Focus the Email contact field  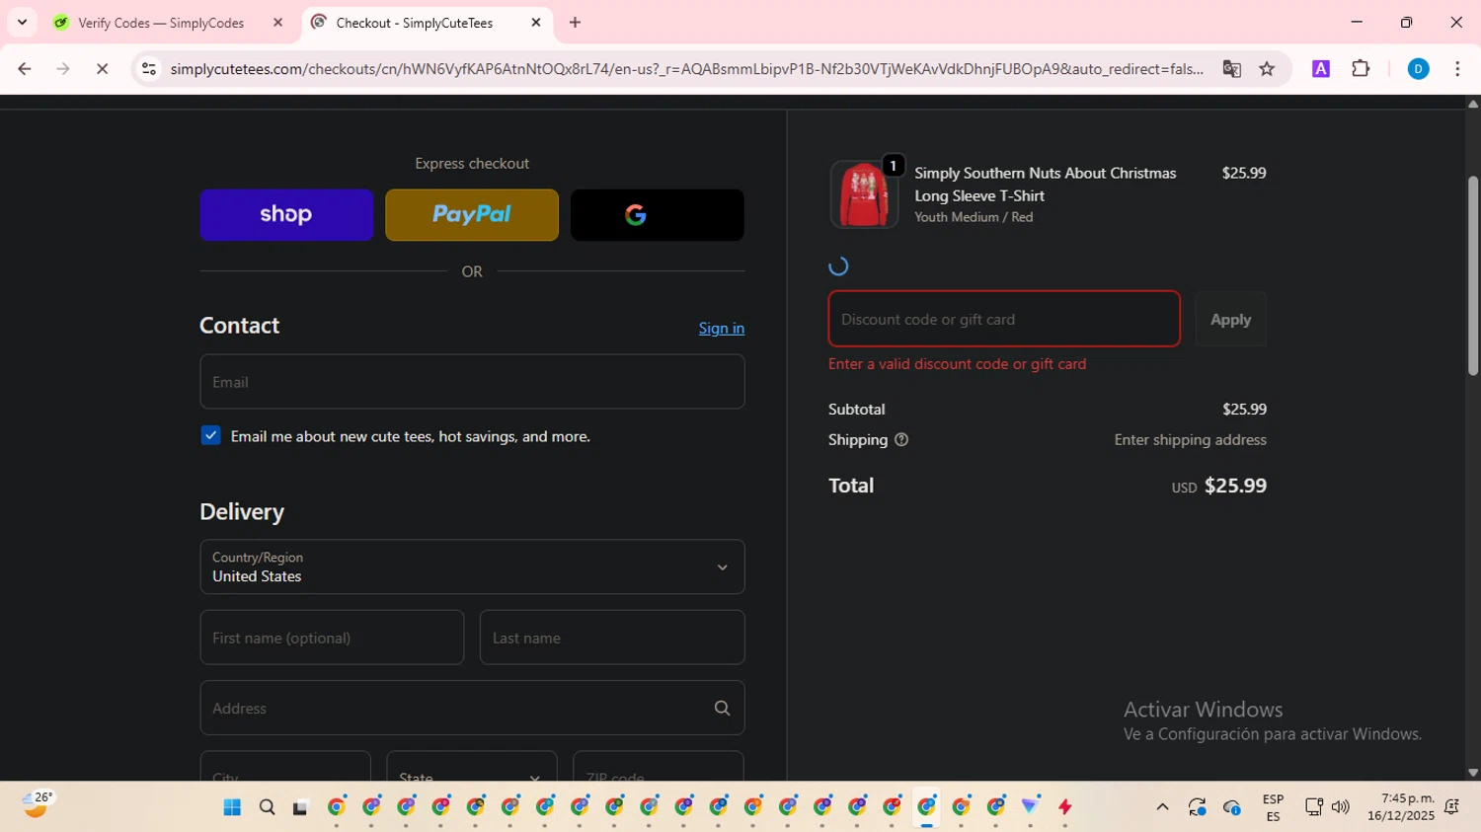click(x=472, y=382)
